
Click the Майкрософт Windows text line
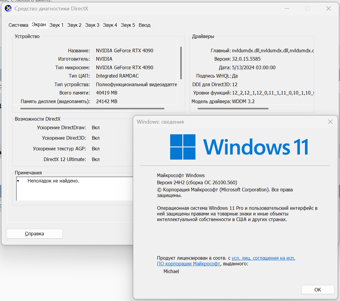pos(181,175)
